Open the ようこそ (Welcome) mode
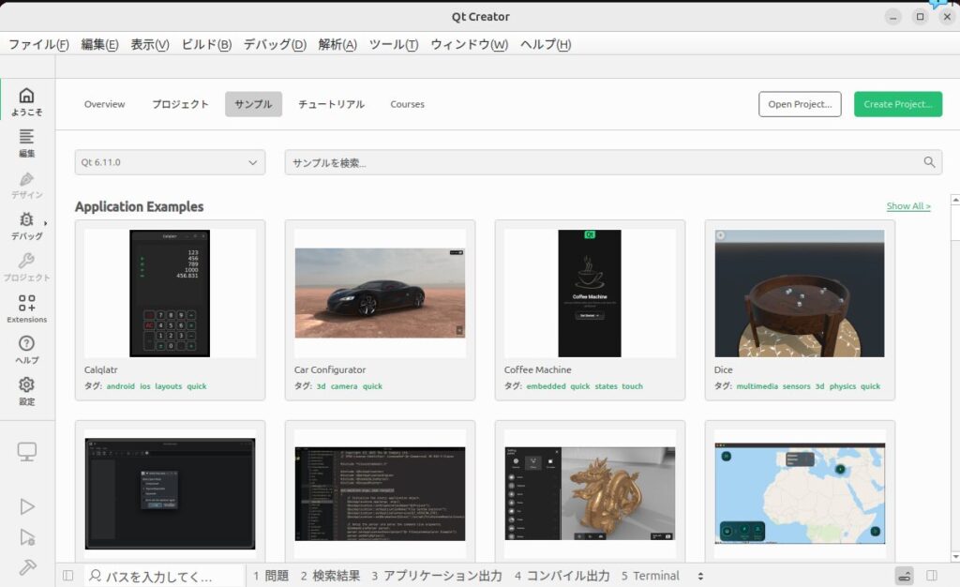 point(26,101)
